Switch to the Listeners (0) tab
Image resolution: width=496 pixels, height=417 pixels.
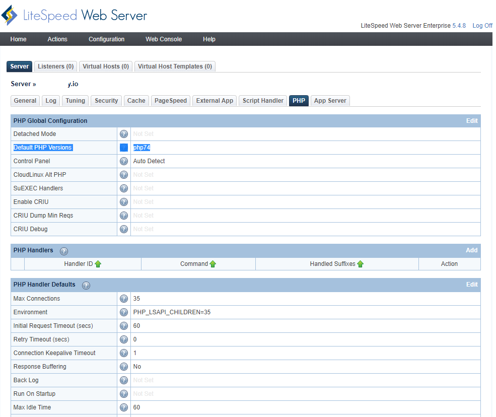tap(56, 66)
